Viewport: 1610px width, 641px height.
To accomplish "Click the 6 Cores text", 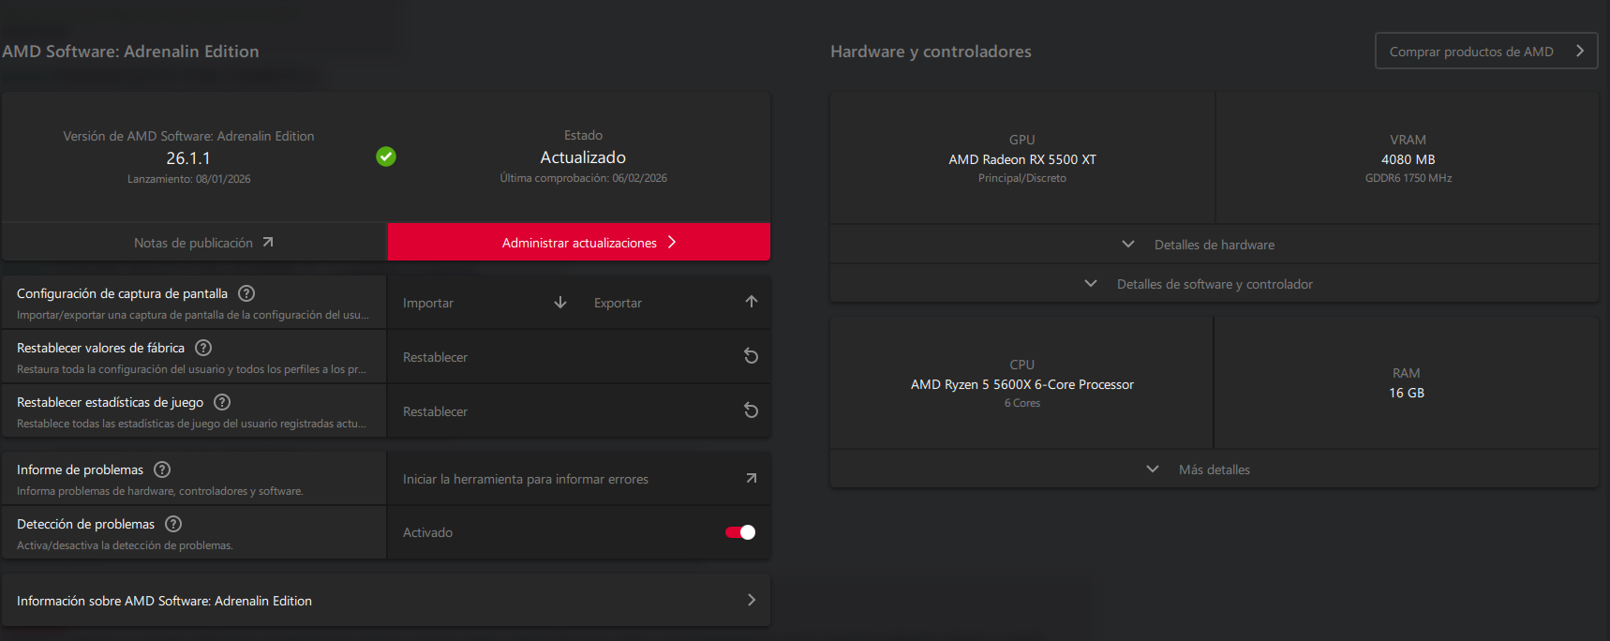I will pyautogui.click(x=1022, y=403).
